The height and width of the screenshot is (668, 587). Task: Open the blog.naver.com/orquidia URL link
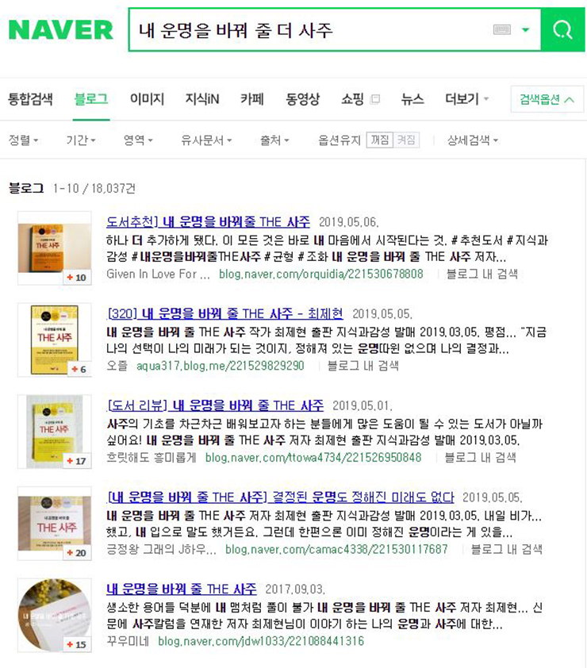point(321,274)
